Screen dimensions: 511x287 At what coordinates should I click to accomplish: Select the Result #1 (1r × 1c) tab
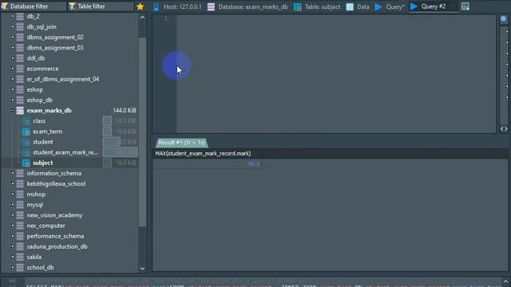coord(181,143)
